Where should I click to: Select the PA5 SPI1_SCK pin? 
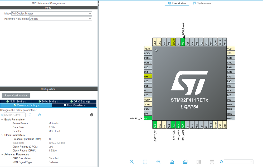pos(174,125)
